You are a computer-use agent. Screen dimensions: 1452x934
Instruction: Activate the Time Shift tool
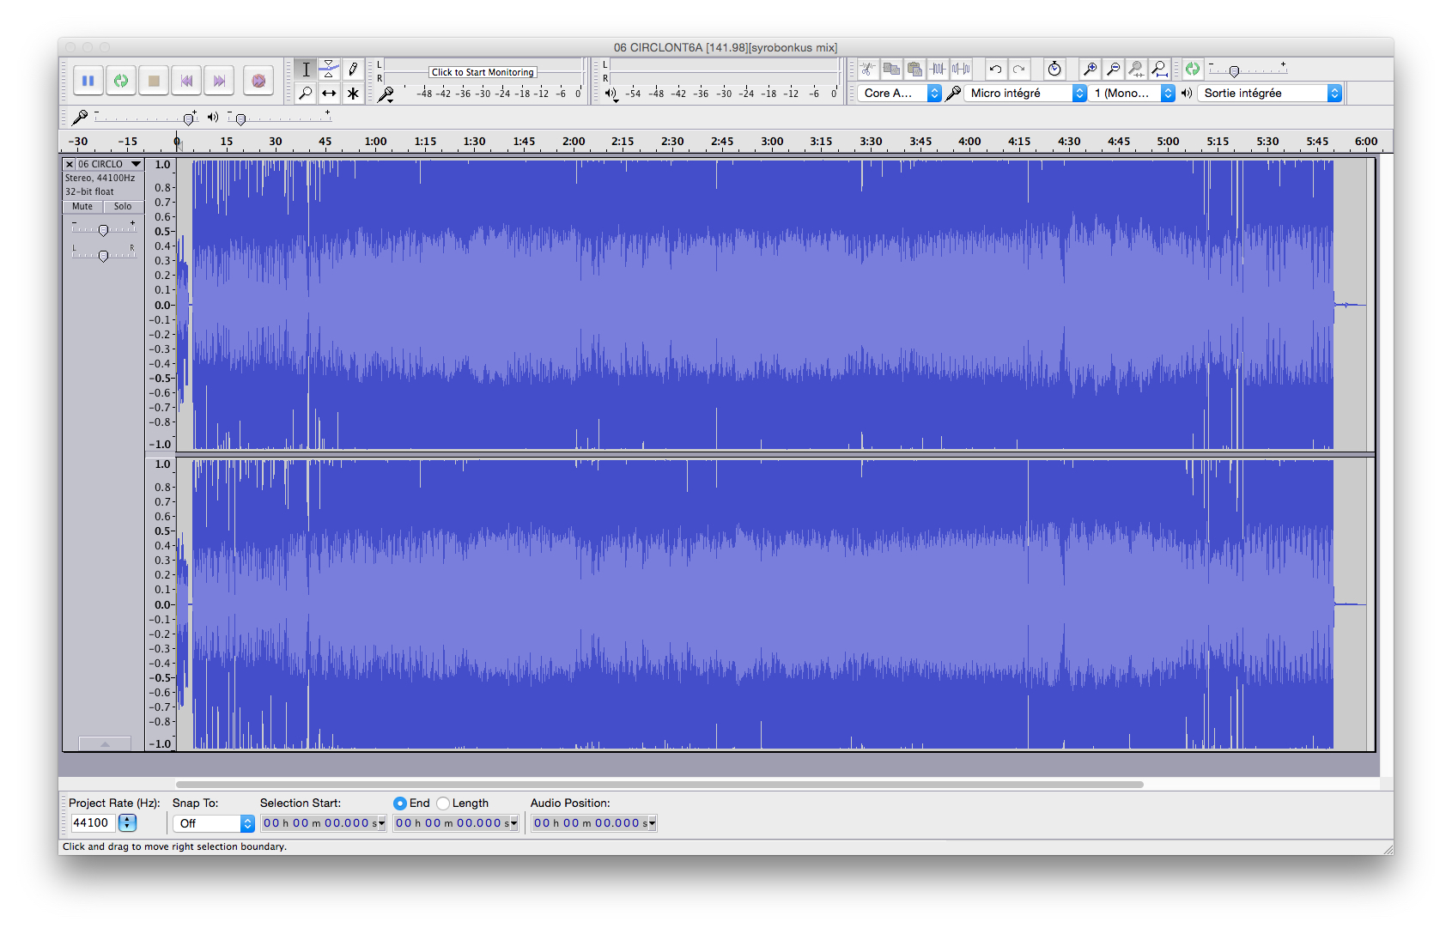click(x=330, y=93)
